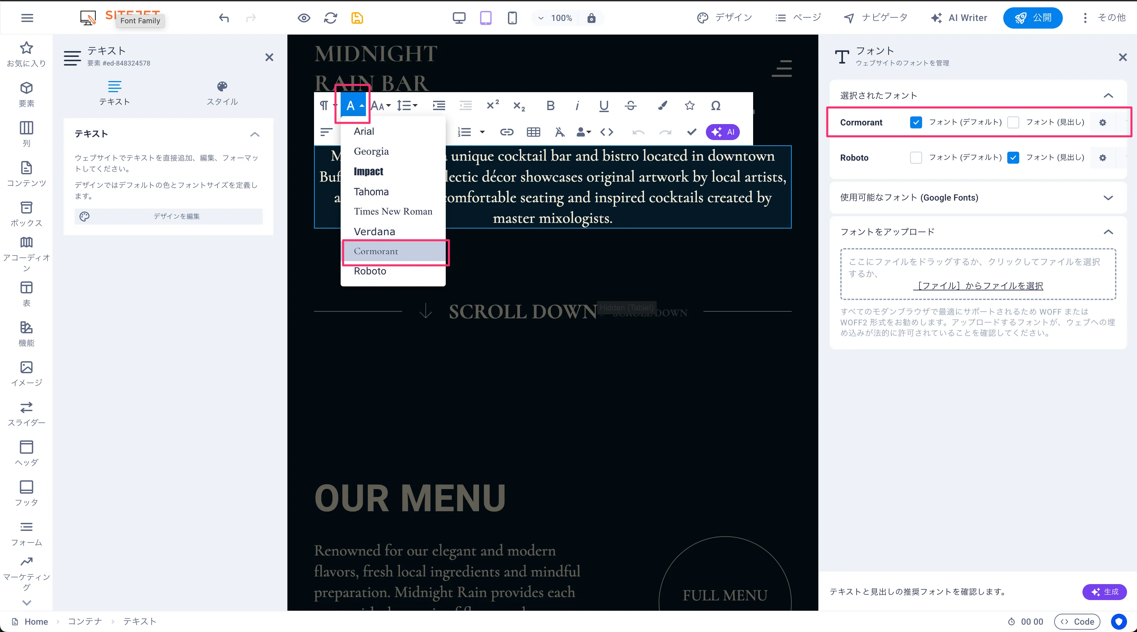Apply superscript formatting
Image resolution: width=1137 pixels, height=632 pixels.
click(493, 105)
